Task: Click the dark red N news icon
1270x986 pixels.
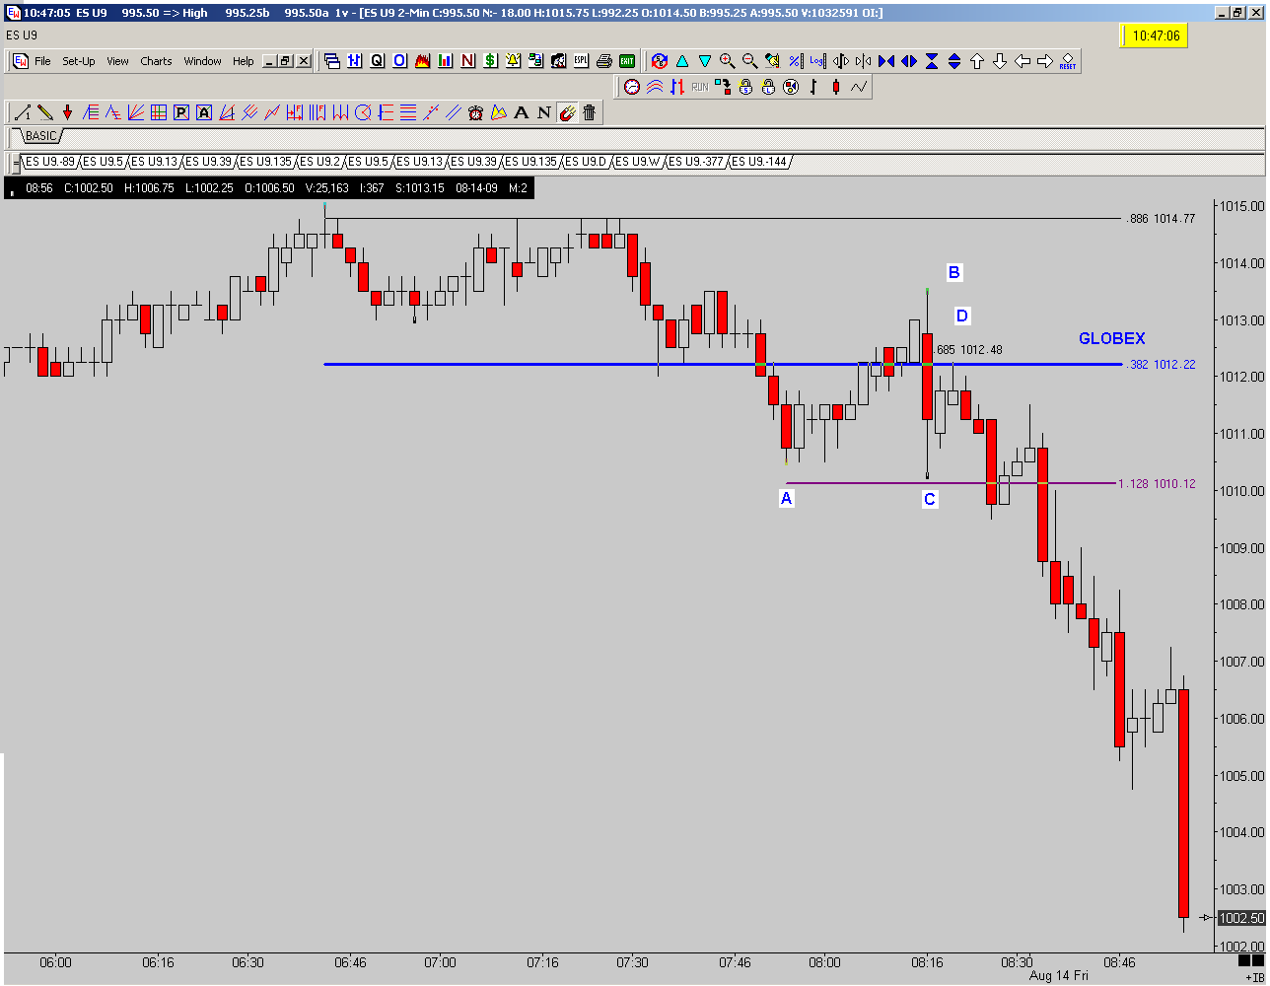Action: tap(467, 61)
